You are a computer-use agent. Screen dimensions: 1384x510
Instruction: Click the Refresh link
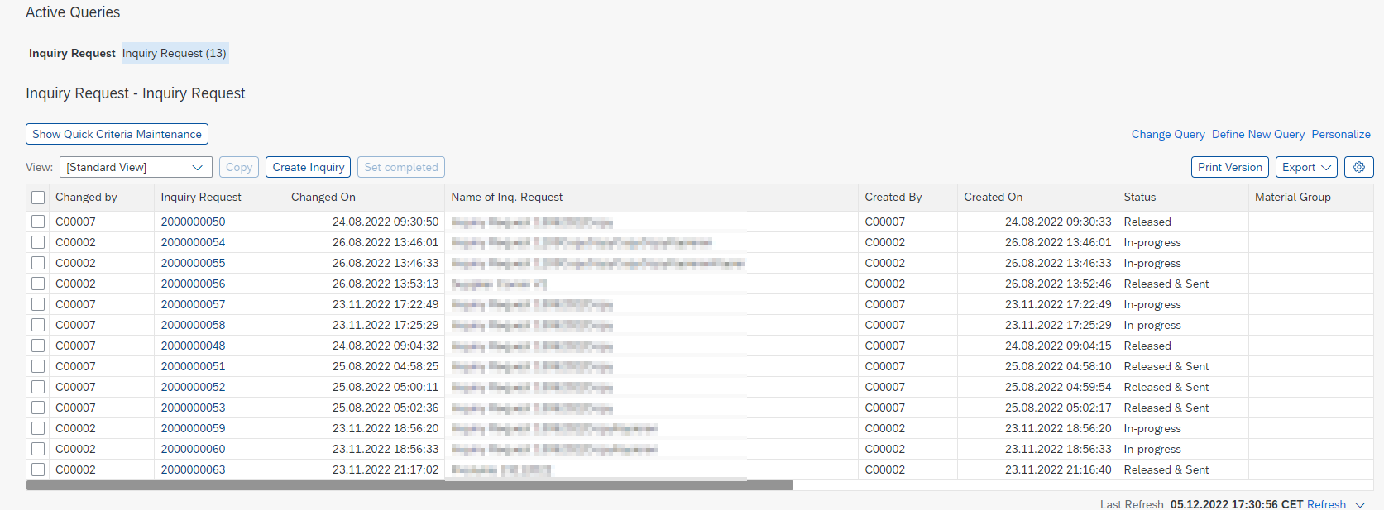click(x=1326, y=504)
